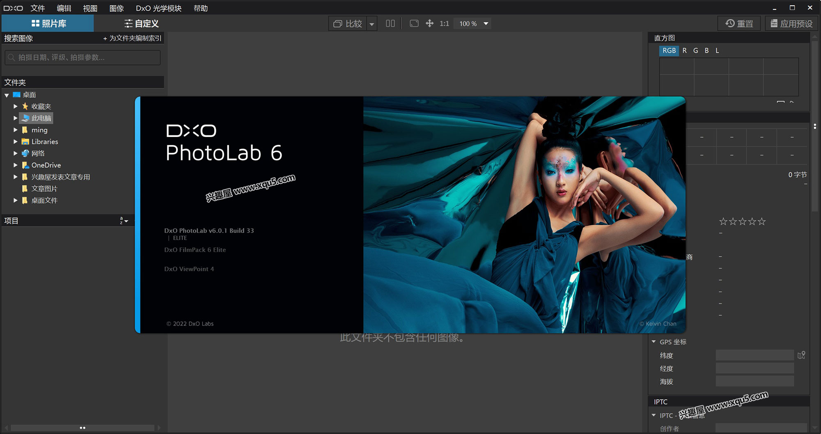Open the 比较 dropdown arrow

click(x=372, y=24)
